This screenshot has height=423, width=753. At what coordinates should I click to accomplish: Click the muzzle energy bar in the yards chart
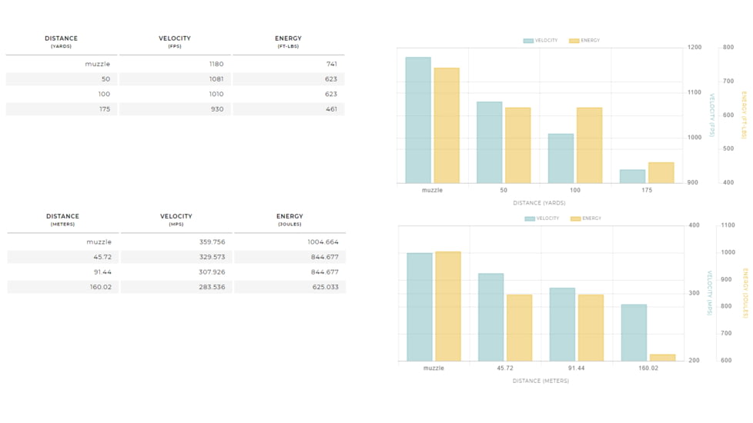(447, 125)
